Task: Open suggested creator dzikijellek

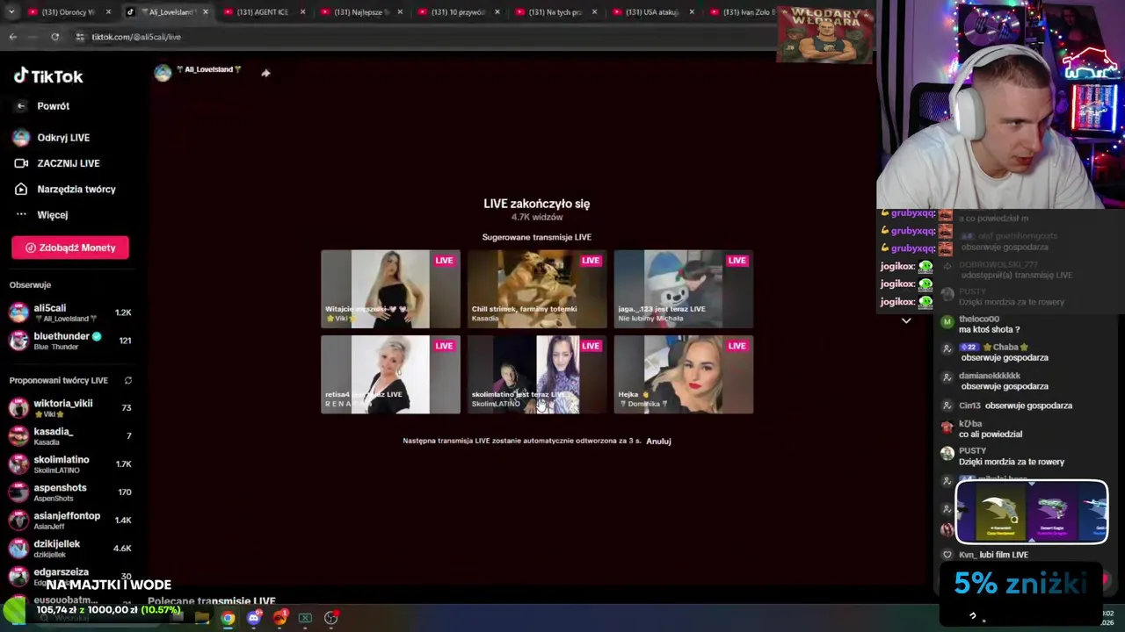Action: (x=70, y=548)
